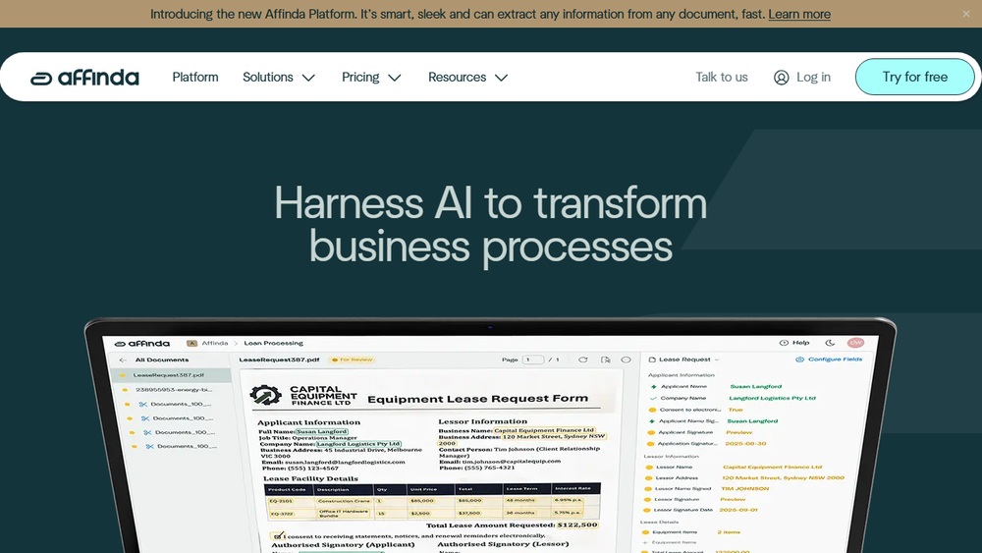Click the Loan Processing breadcrumb in the preview
The height and width of the screenshot is (553, 982).
click(x=273, y=343)
